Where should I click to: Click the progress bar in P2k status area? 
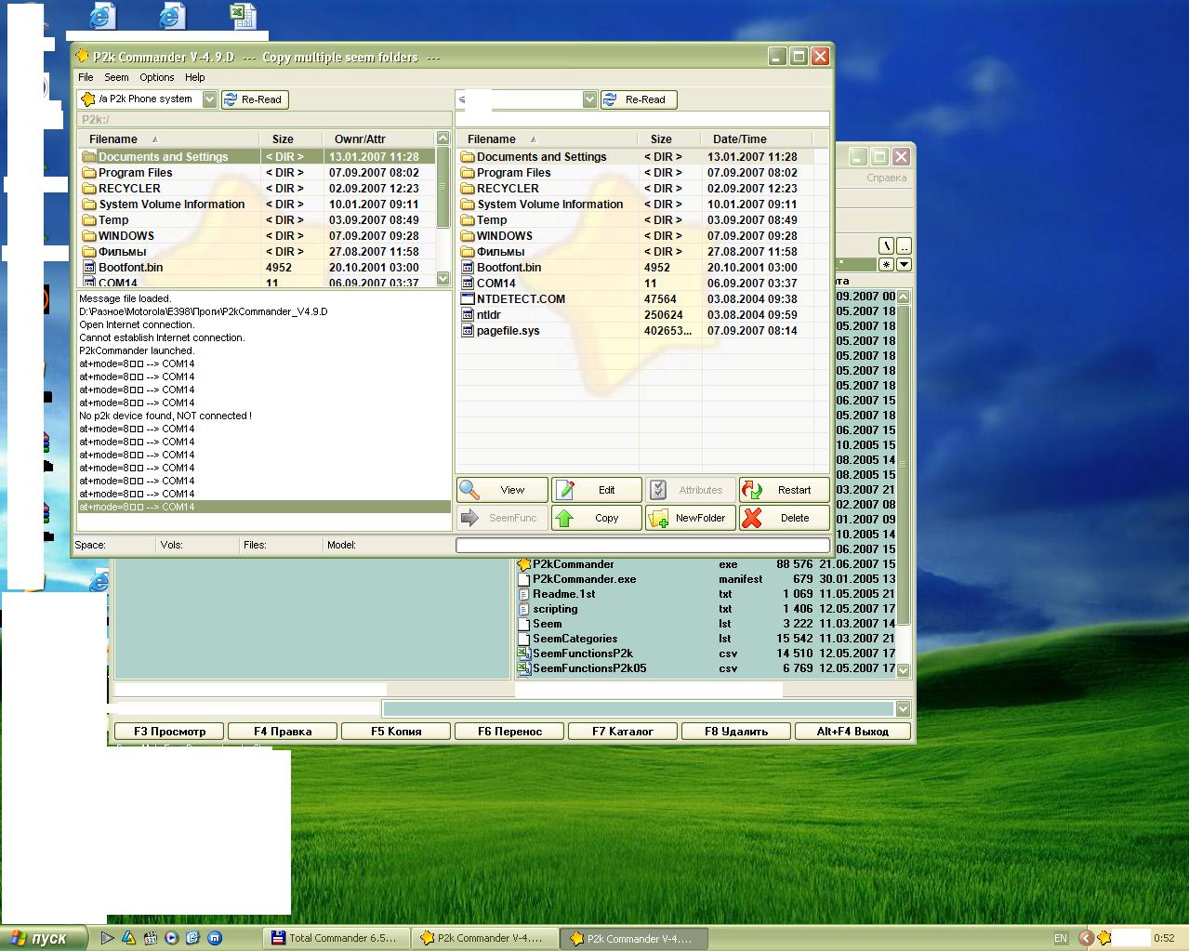tap(642, 545)
